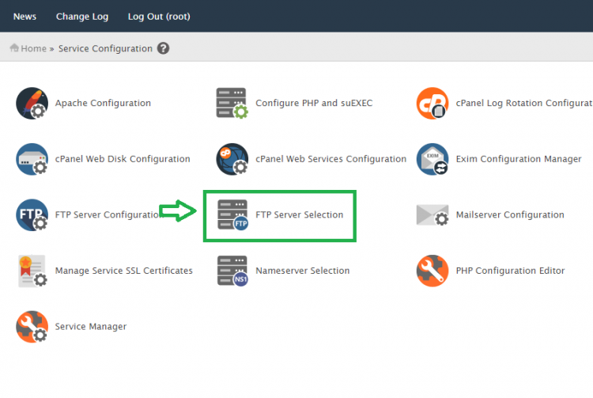Click the FTP Server Selection link
The width and height of the screenshot is (593, 398).
tap(299, 215)
